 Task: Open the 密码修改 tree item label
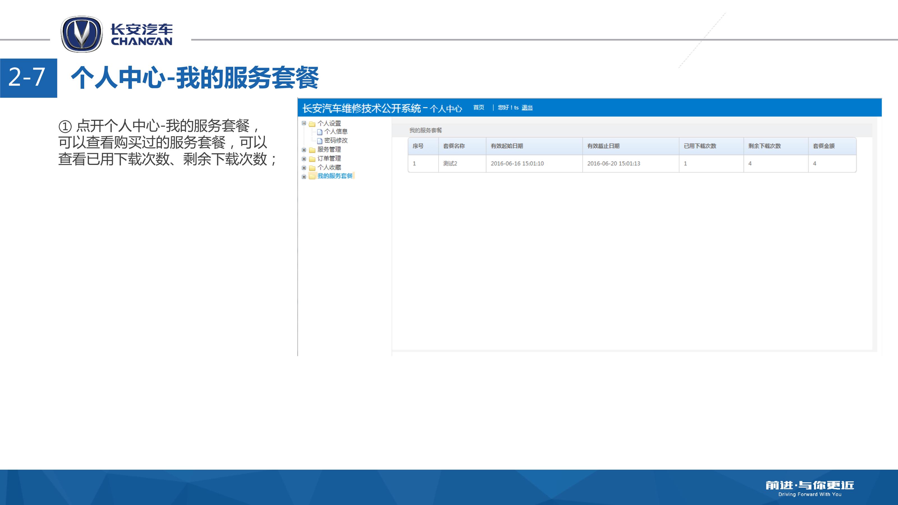[x=336, y=140]
